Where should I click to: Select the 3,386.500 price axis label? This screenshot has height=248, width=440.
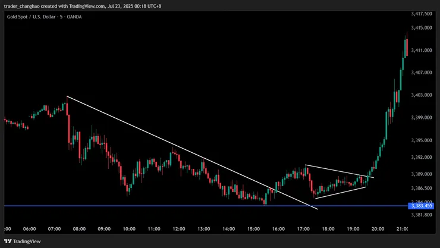[422, 189]
